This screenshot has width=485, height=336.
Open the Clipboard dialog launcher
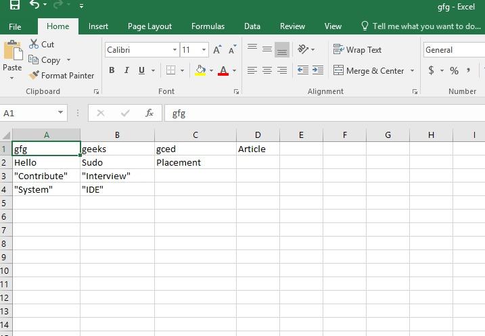(96, 91)
